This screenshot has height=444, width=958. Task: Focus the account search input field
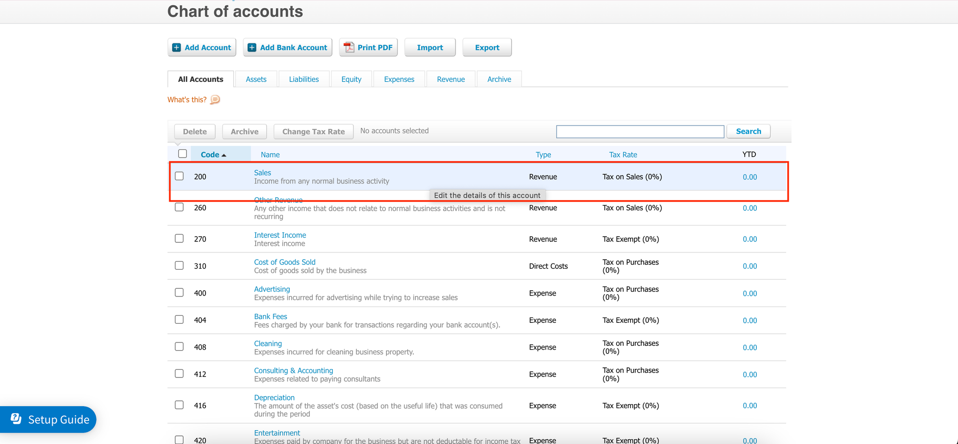click(x=640, y=132)
